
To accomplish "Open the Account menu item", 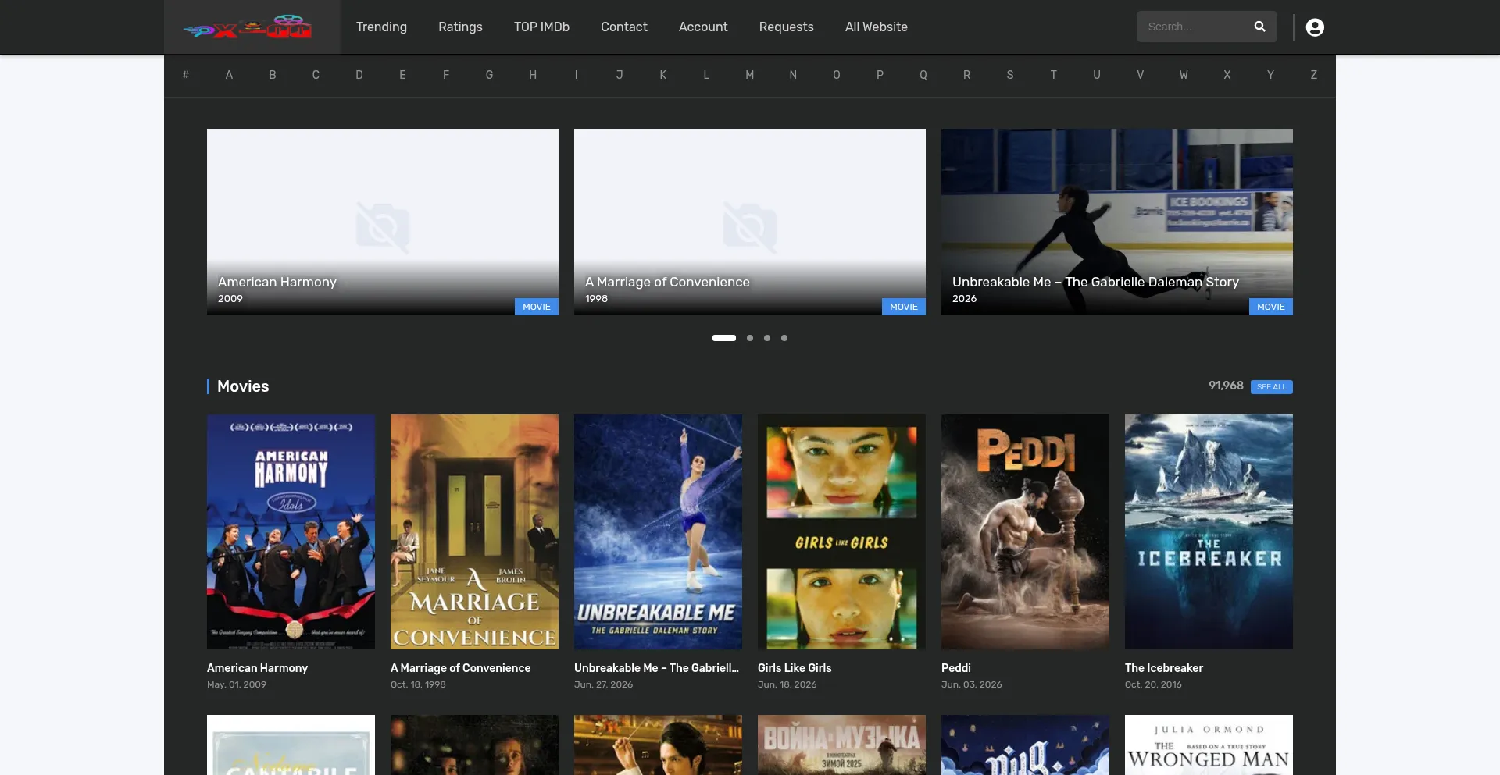I will tap(703, 27).
